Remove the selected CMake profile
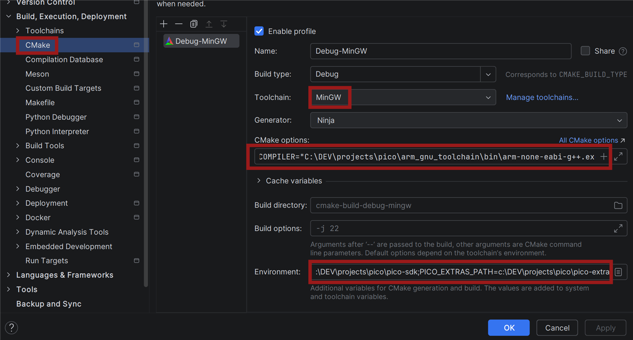This screenshot has width=633, height=340. coord(179,24)
